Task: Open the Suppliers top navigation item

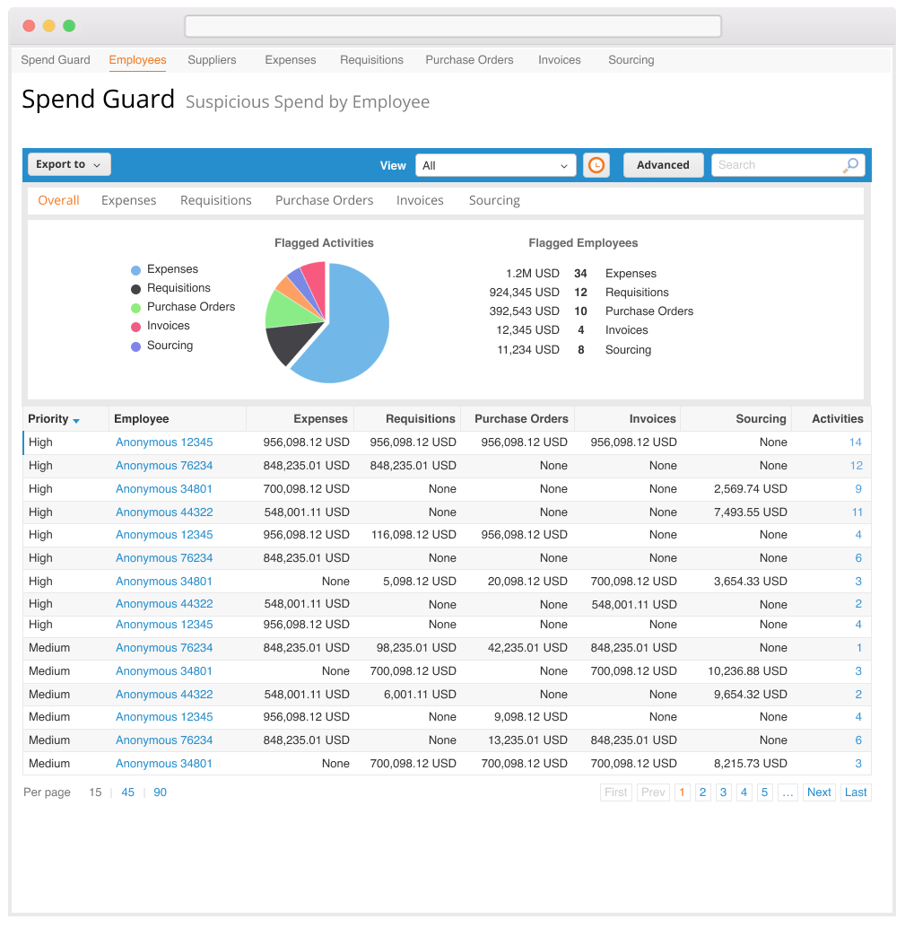Action: coord(212,60)
